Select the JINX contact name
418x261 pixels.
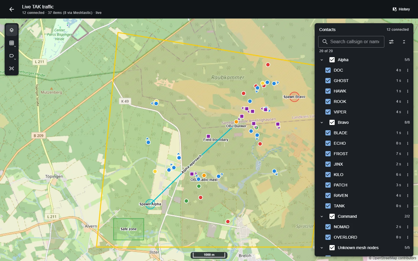(x=338, y=164)
